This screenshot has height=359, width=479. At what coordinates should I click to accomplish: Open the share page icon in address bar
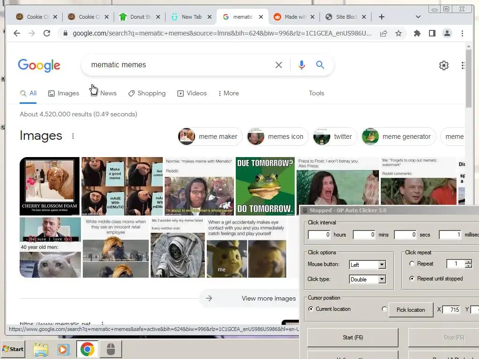pyautogui.click(x=384, y=33)
